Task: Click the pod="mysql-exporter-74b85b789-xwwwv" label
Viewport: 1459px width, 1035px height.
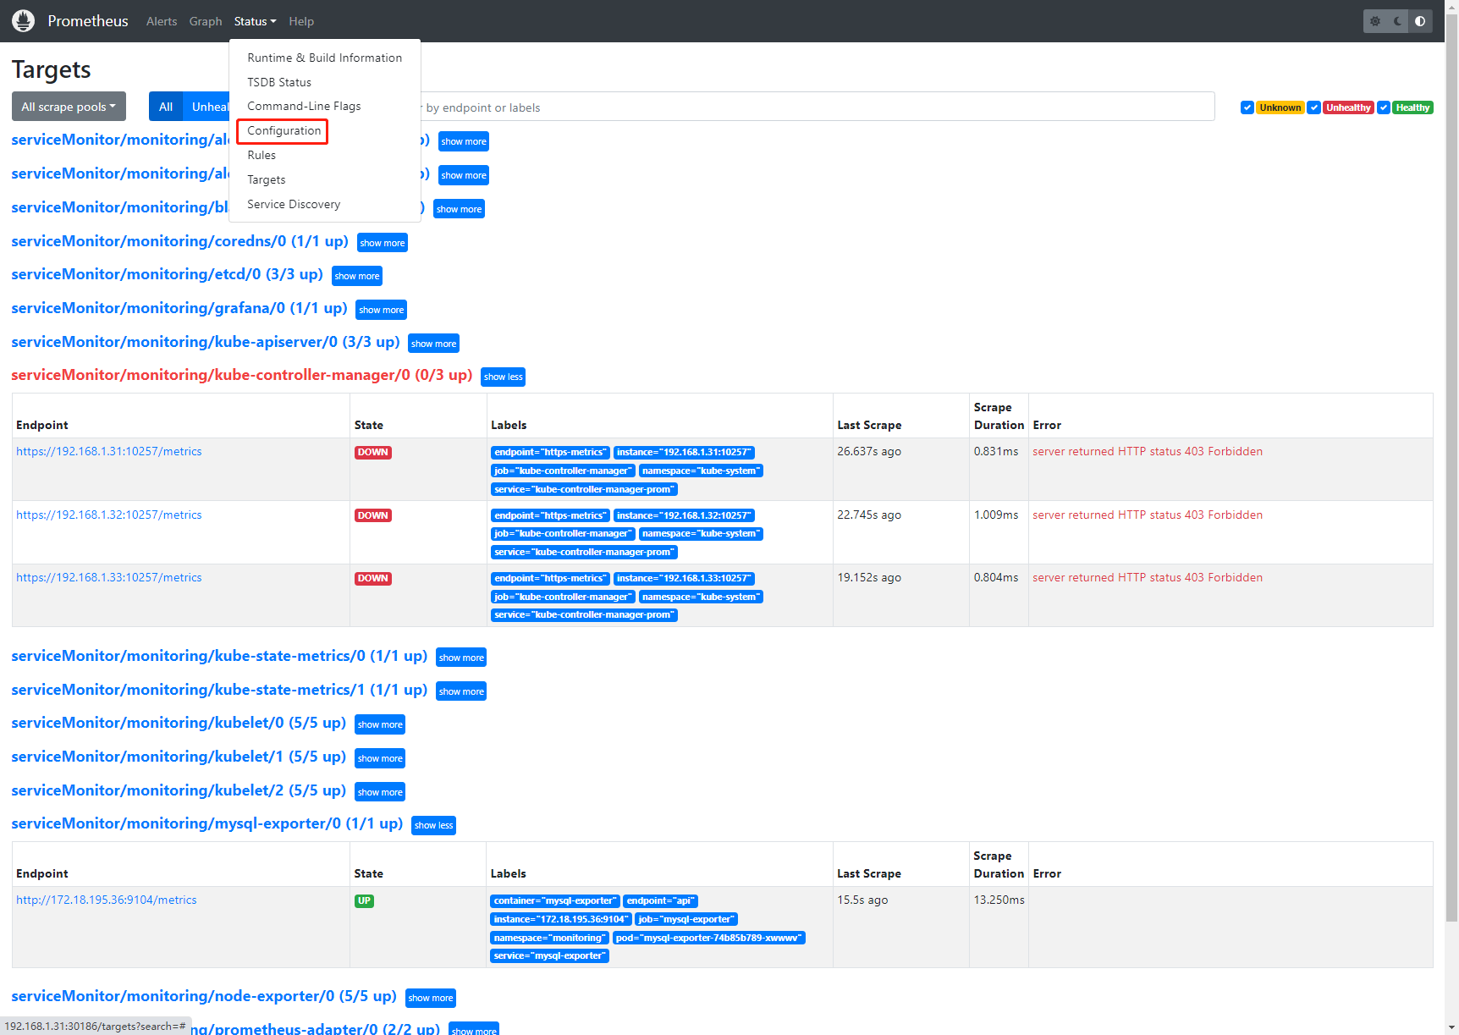Action: pyautogui.click(x=708, y=938)
